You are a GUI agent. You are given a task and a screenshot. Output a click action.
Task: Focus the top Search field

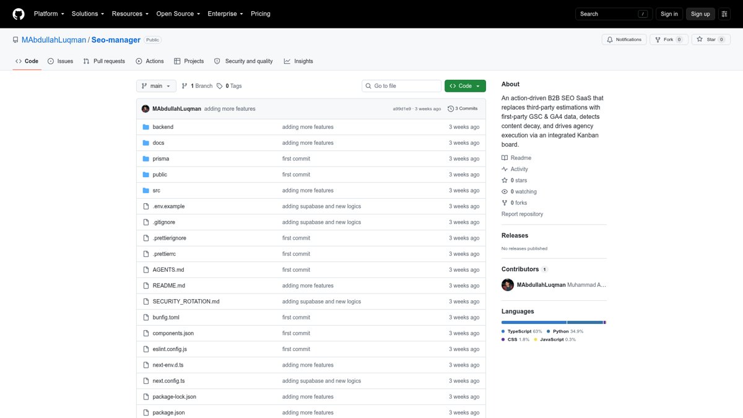tap(614, 14)
